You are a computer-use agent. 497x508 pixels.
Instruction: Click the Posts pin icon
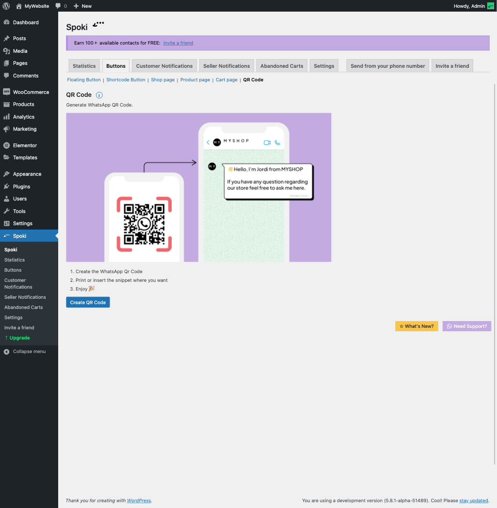coord(6,38)
